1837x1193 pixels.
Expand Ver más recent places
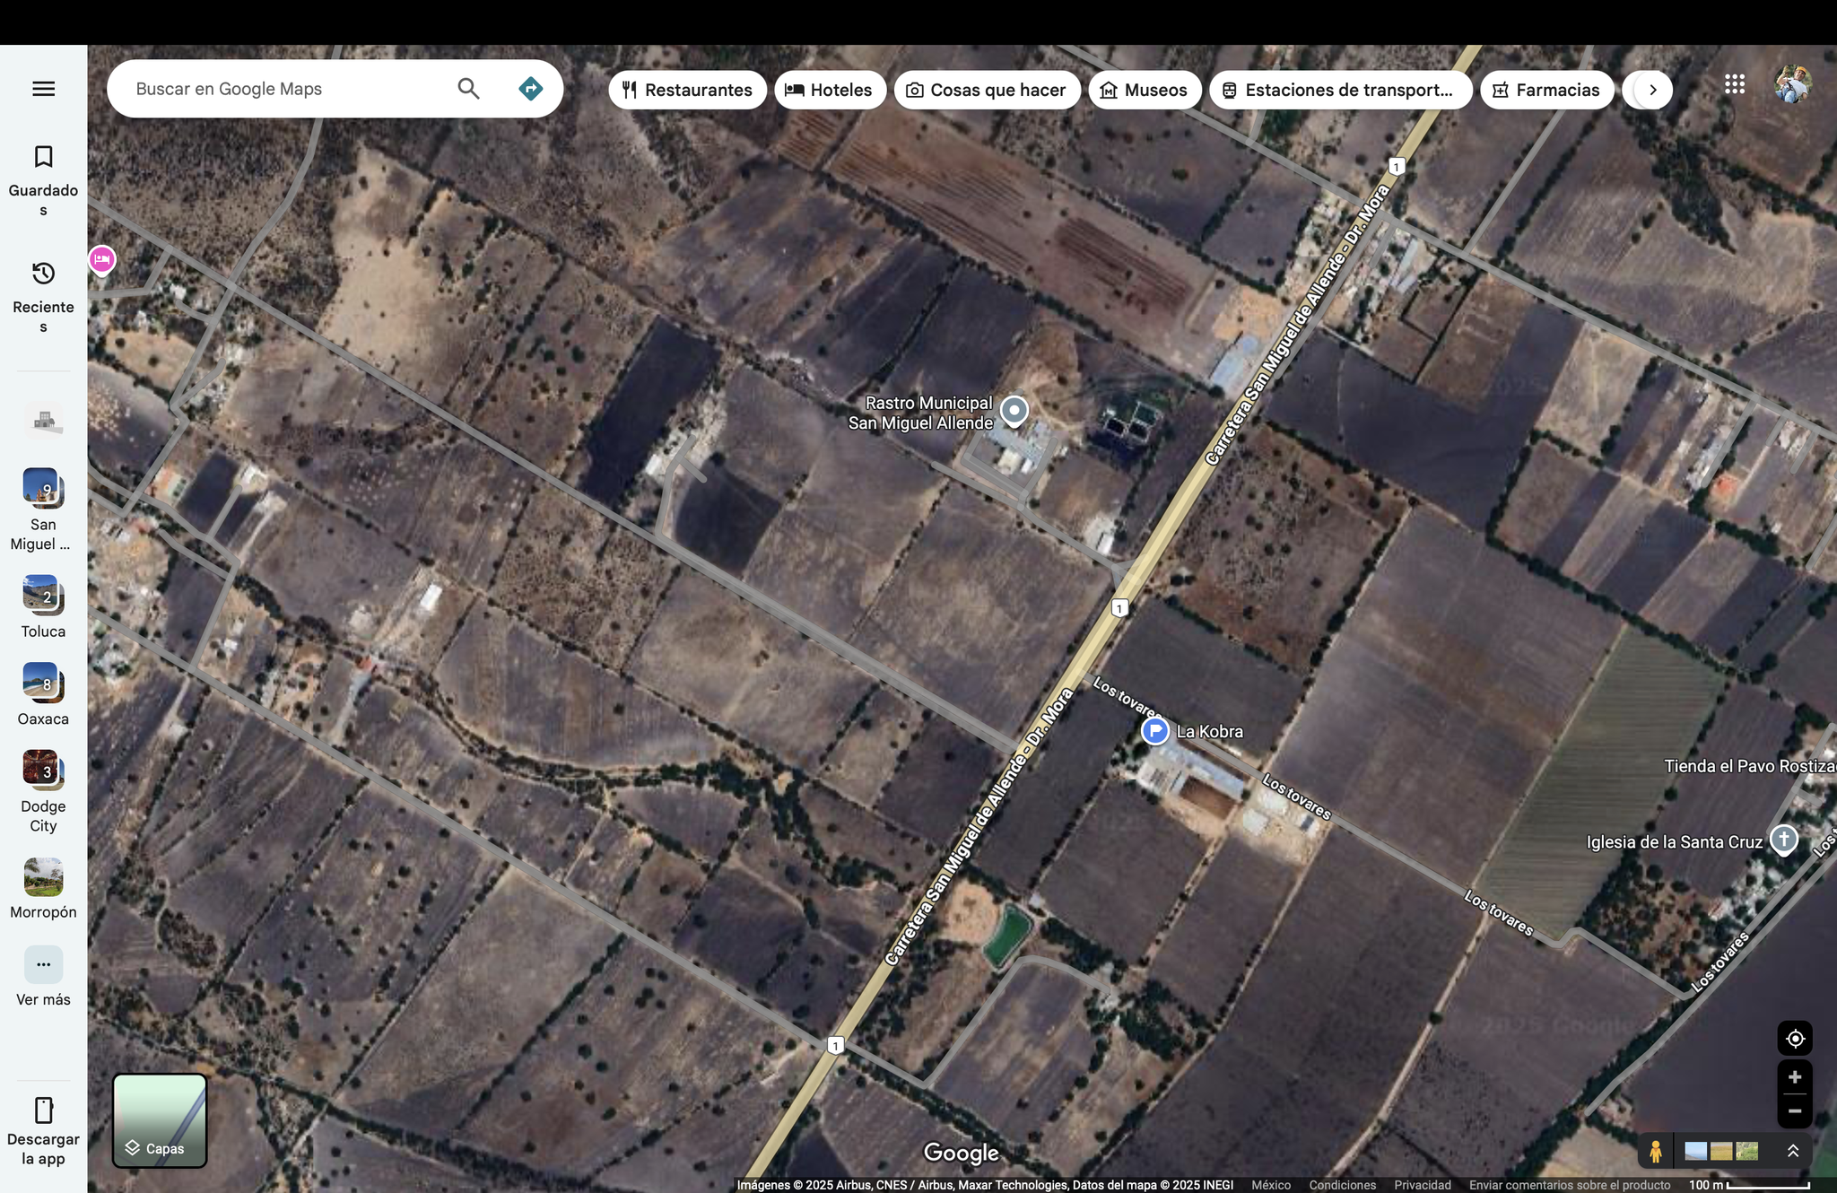point(43,965)
